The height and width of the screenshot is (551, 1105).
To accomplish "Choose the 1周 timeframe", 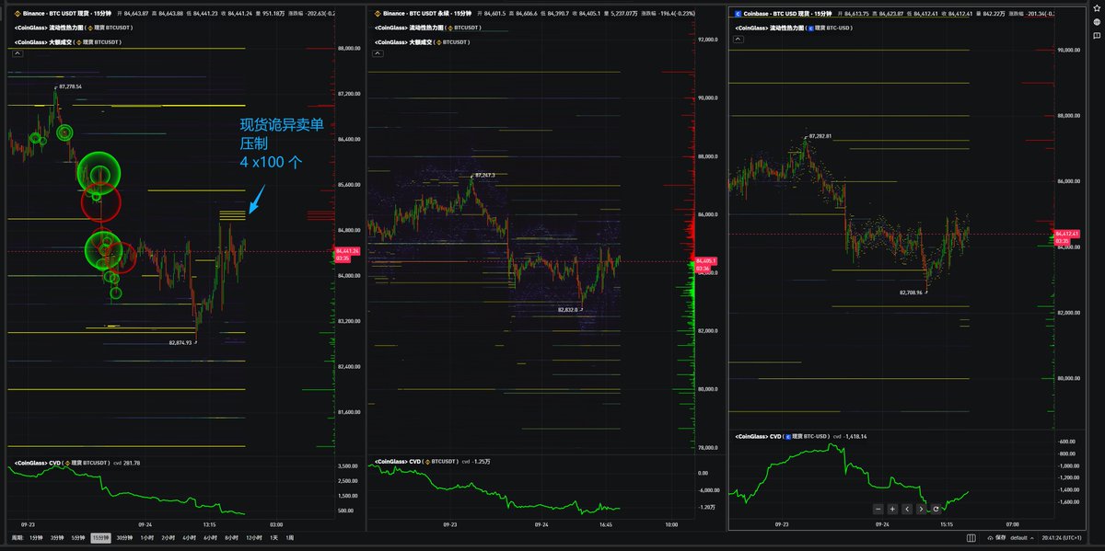I will point(290,537).
